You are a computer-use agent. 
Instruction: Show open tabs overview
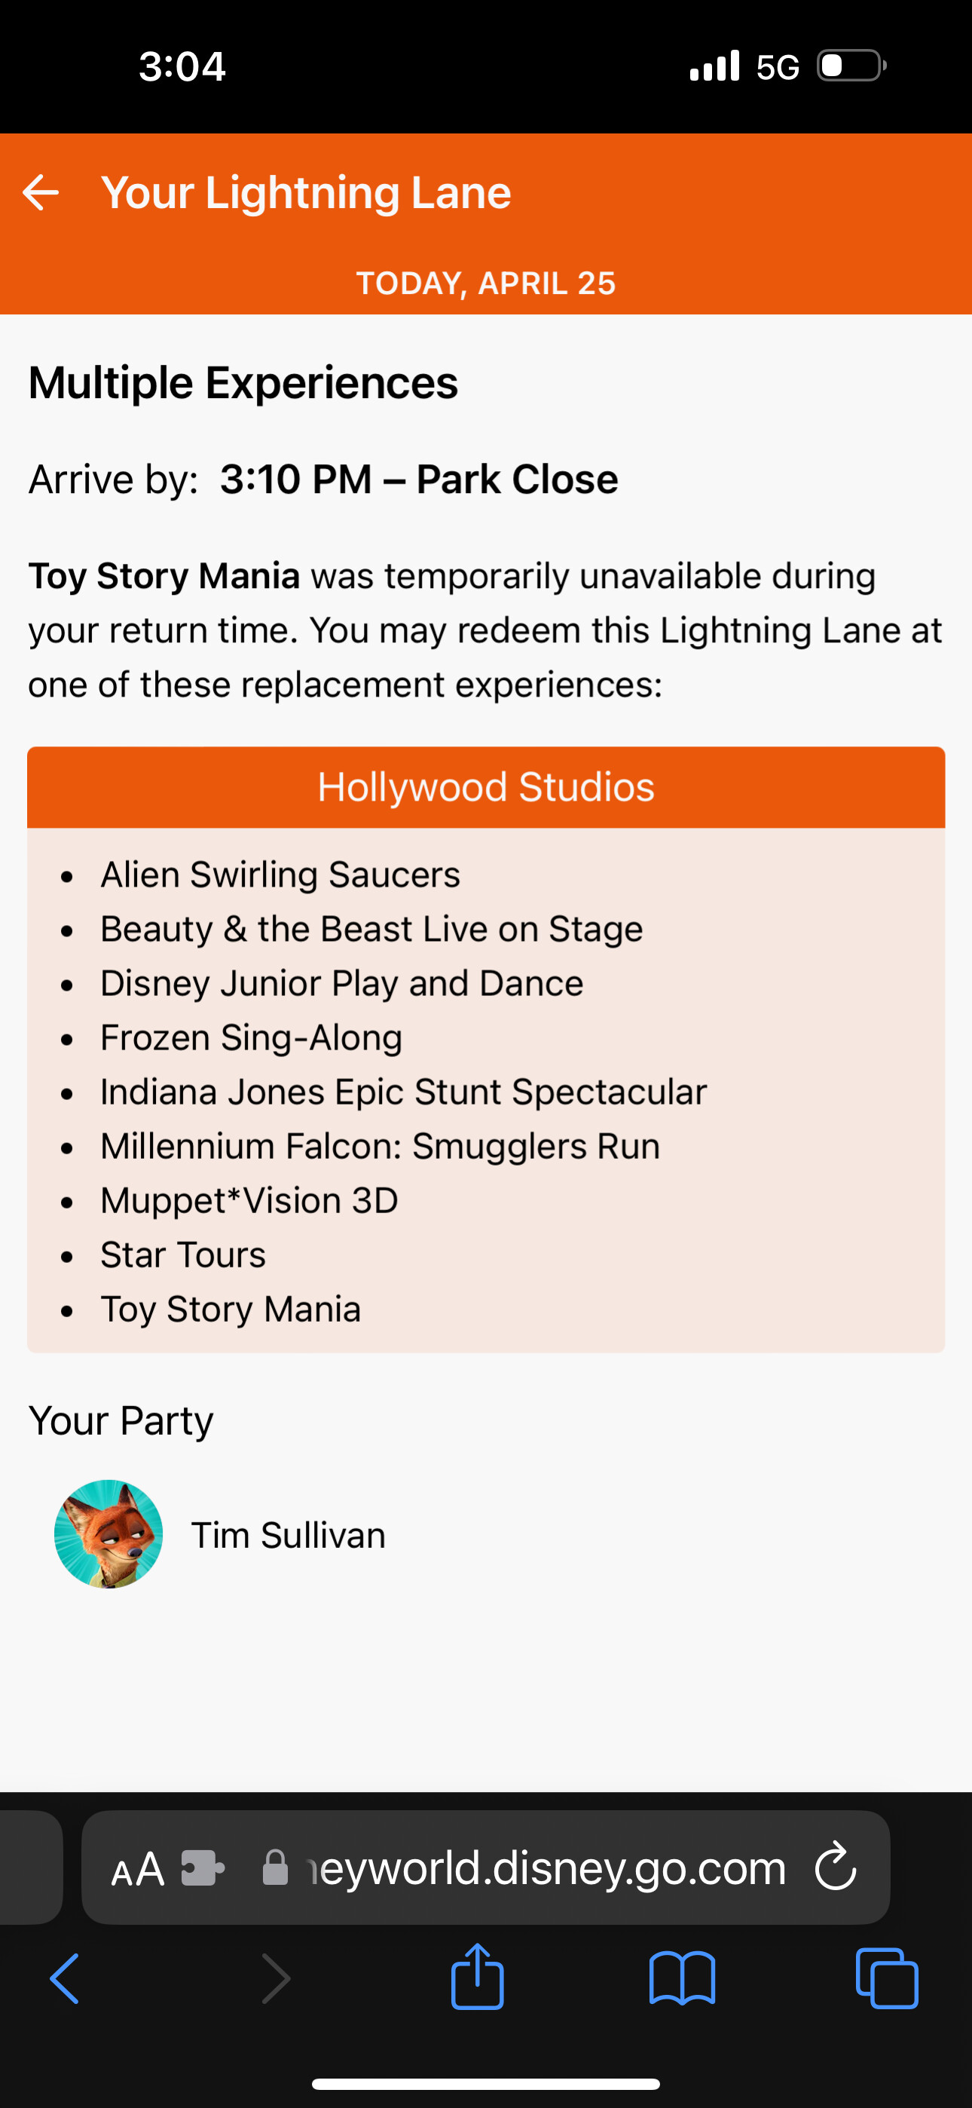pyautogui.click(x=887, y=1979)
